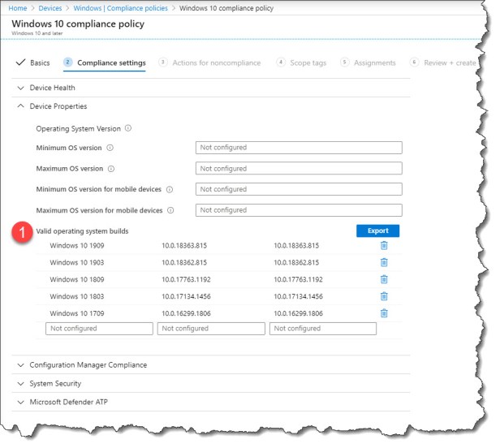Focus Minimum OS version for mobile devices field

pos(299,189)
